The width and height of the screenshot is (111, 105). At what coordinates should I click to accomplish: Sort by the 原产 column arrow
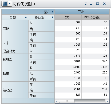point(53,12)
